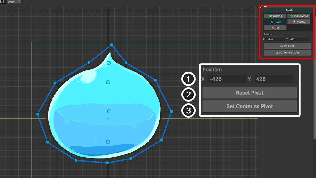
Task: Select the Make Mesh tool
Action: pyautogui.click(x=299, y=16)
